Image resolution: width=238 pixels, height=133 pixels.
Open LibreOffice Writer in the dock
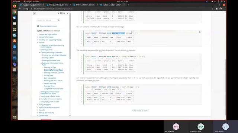[15, 35]
